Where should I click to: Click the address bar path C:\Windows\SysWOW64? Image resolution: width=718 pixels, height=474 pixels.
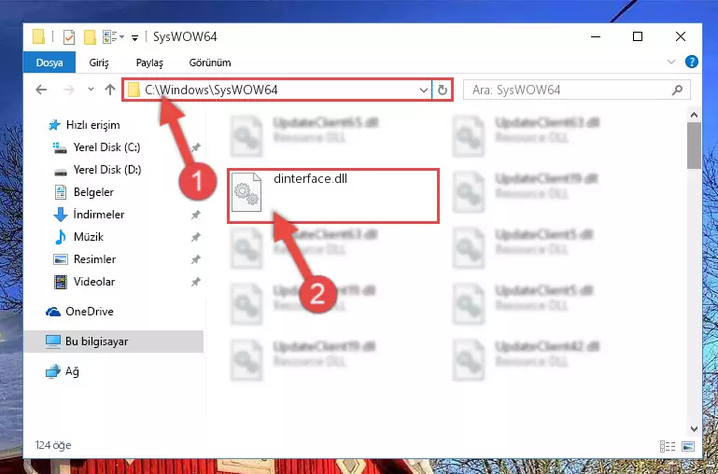point(211,90)
